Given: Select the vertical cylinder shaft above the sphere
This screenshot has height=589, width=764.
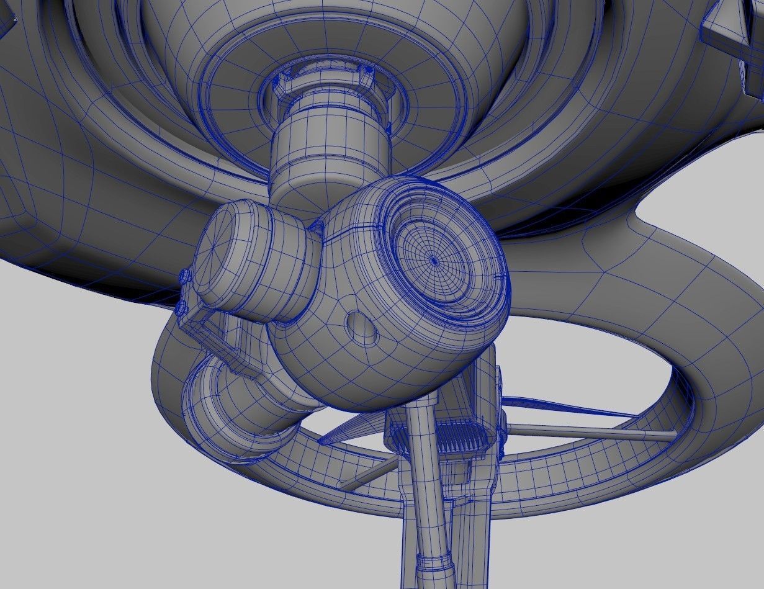Looking at the screenshot, I should point(332,151).
